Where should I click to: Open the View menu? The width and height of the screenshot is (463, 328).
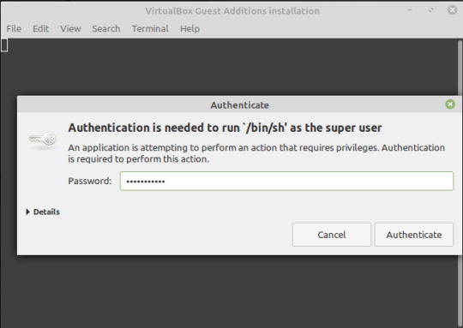pos(70,28)
